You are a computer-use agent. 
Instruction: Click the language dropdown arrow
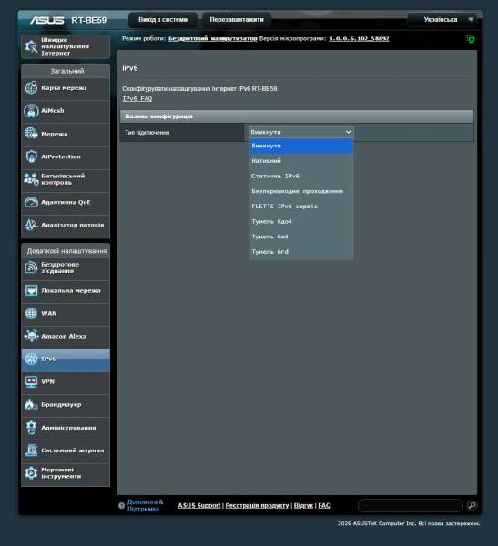pyautogui.click(x=471, y=19)
